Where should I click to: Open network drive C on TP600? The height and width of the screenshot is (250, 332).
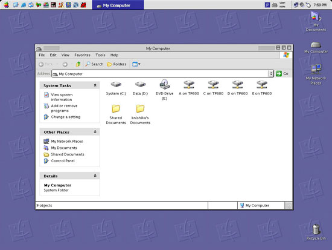[213, 88]
